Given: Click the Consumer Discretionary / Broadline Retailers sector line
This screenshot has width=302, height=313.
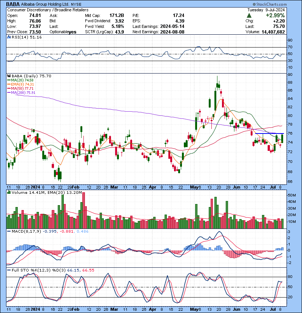Looking at the screenshot, I should (x=48, y=10).
